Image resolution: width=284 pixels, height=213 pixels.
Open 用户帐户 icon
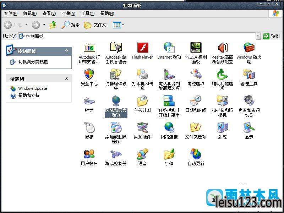[89, 154]
